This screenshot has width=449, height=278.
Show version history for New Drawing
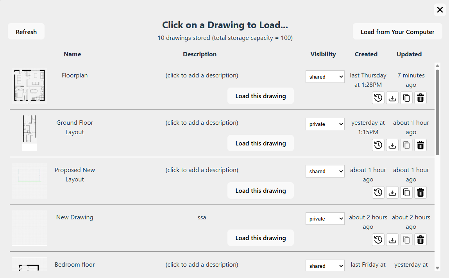[378, 240]
